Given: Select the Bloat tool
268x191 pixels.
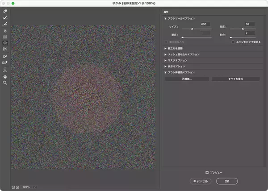Looking at the screenshot, I should point(5,43).
